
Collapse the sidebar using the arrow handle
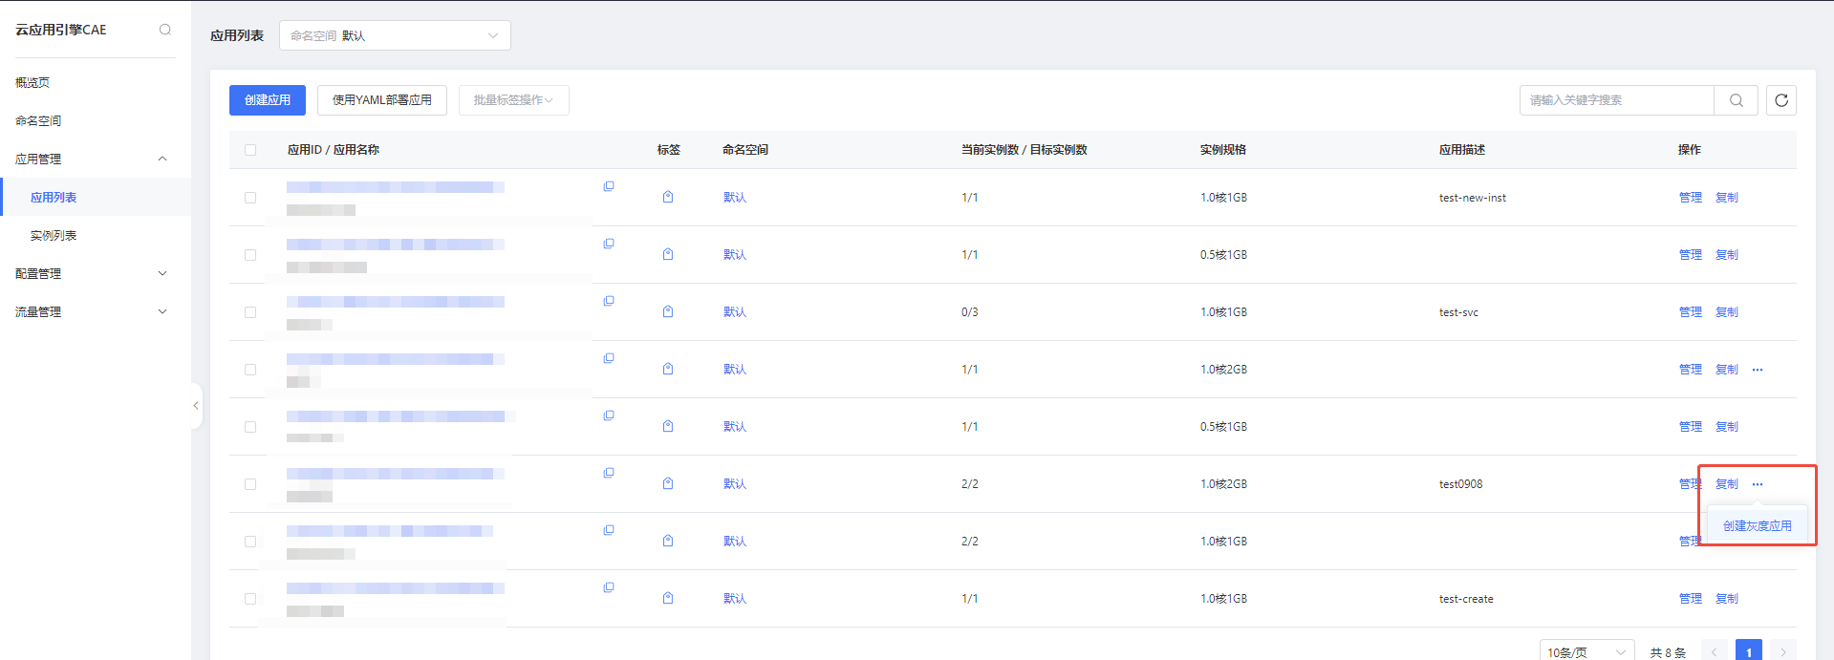(x=196, y=406)
